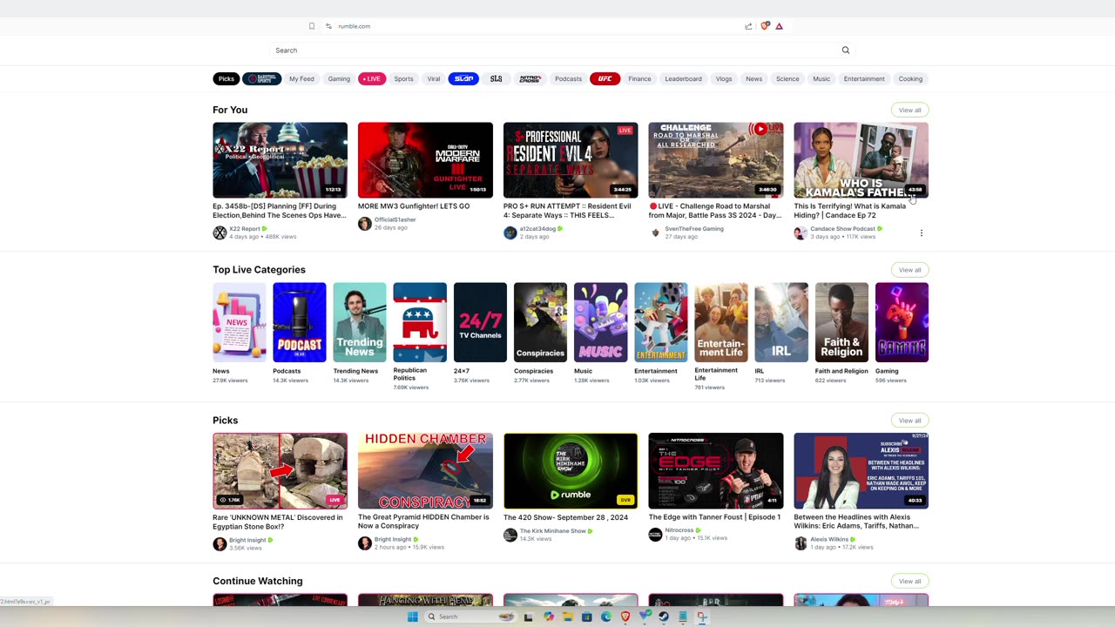Open the Barstool Sports category chip
Viewport: 1115px width, 627px height.
(x=262, y=78)
